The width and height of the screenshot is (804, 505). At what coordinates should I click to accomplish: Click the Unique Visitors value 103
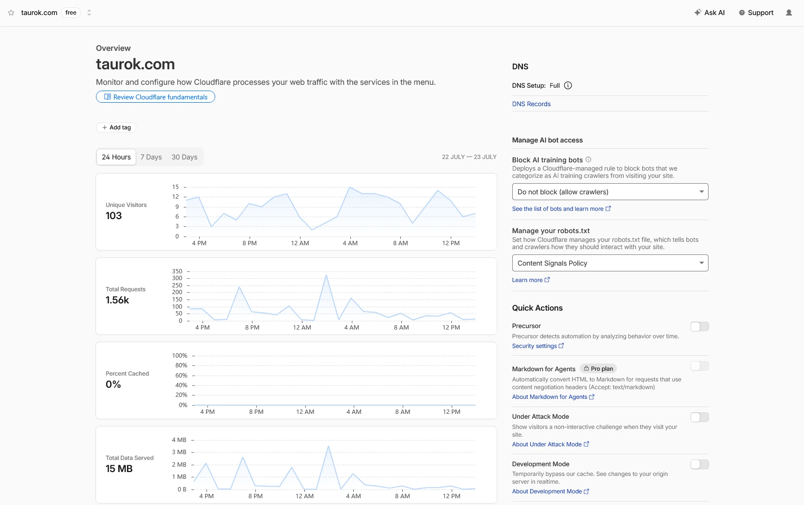tap(114, 216)
